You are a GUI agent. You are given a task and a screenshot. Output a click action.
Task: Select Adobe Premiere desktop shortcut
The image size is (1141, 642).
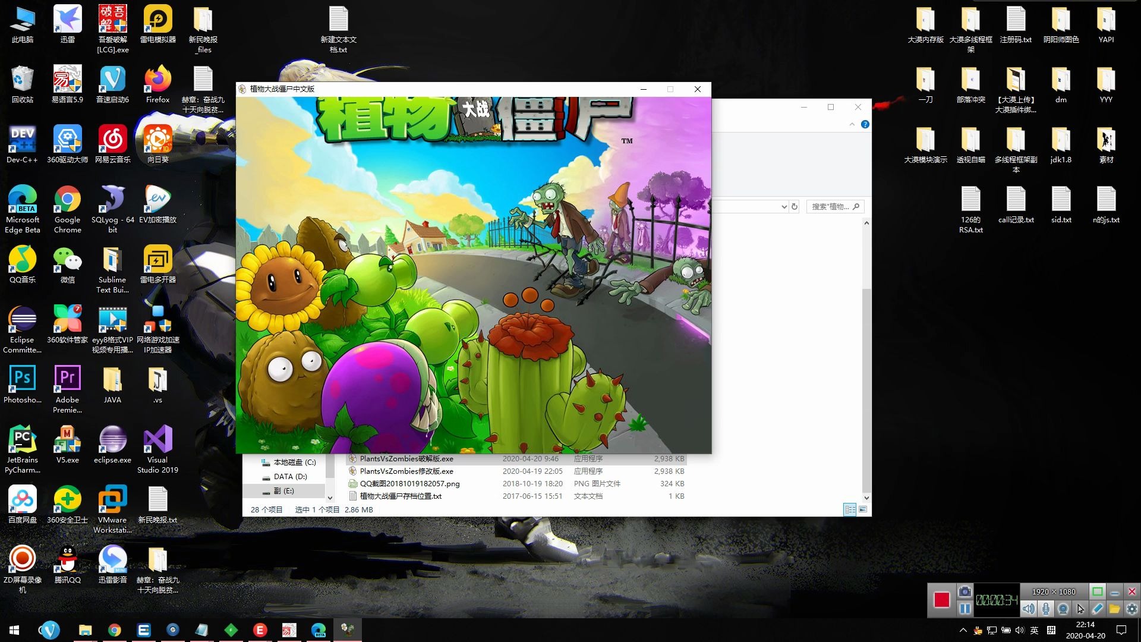(x=68, y=389)
